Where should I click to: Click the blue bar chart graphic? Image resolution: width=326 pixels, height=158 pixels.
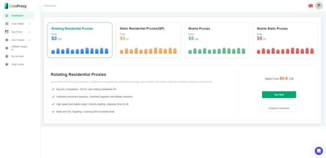point(80,51)
